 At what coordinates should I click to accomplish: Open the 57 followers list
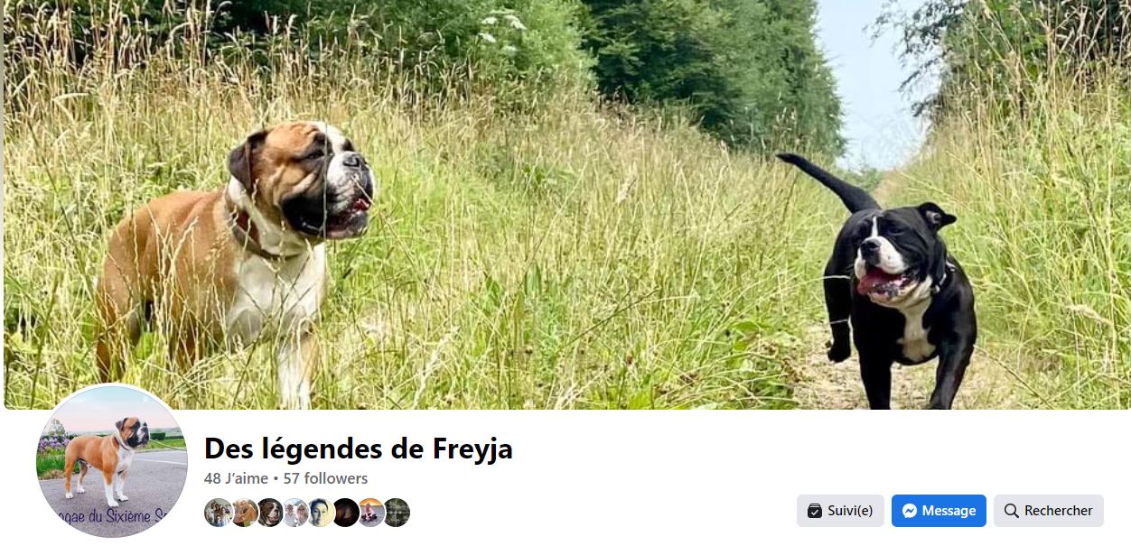click(x=325, y=478)
